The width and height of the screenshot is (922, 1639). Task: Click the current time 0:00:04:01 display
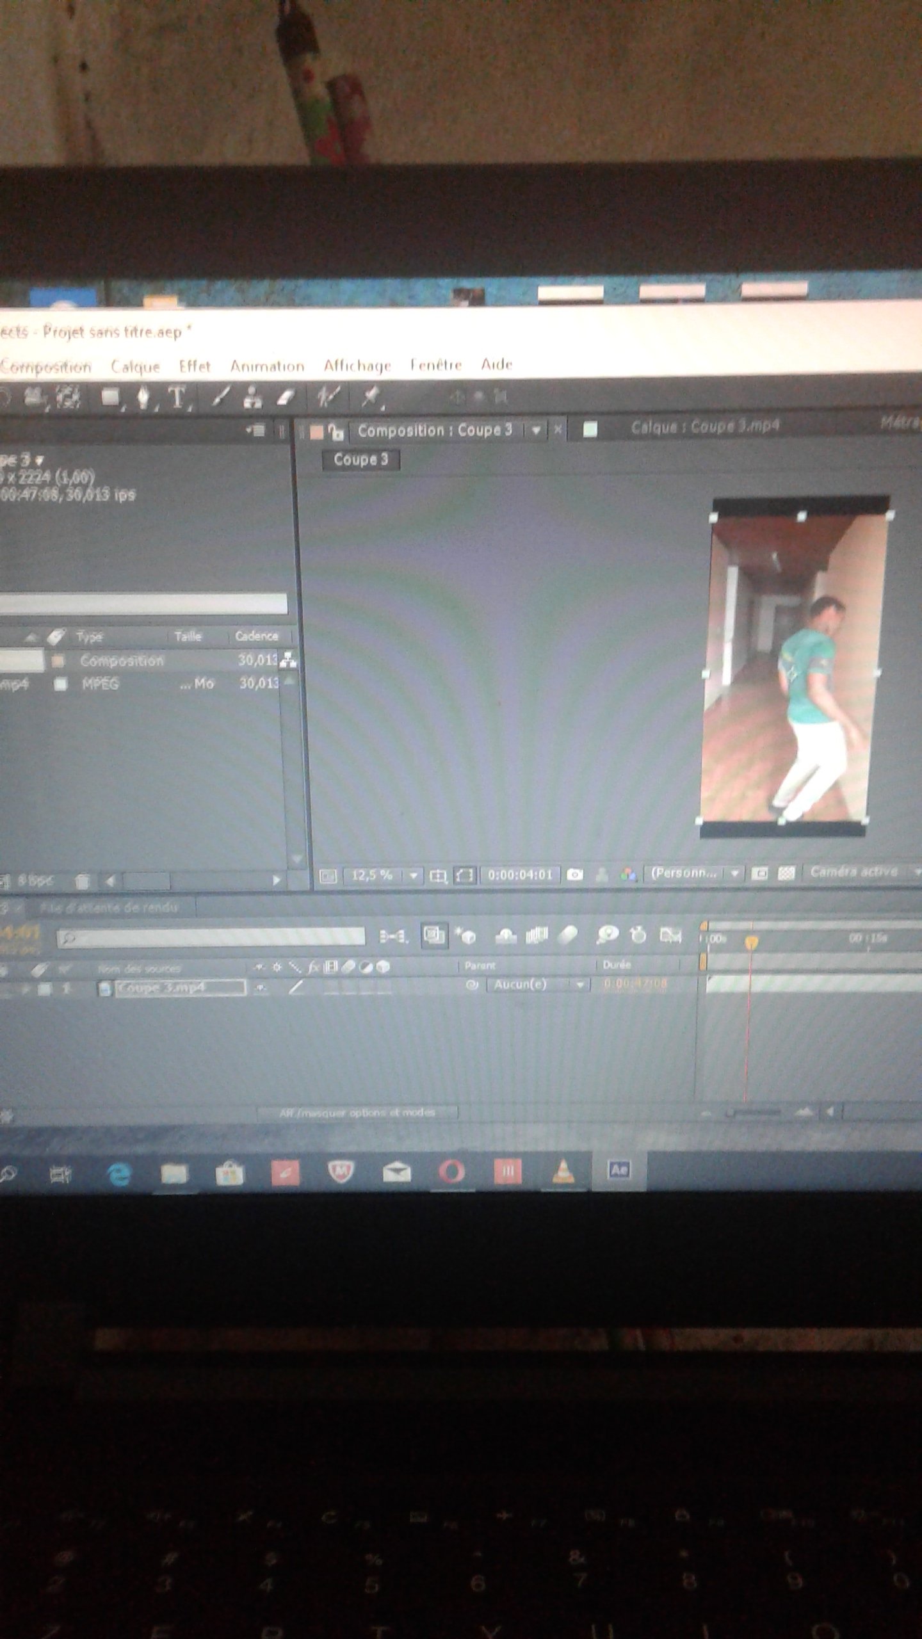[519, 875]
